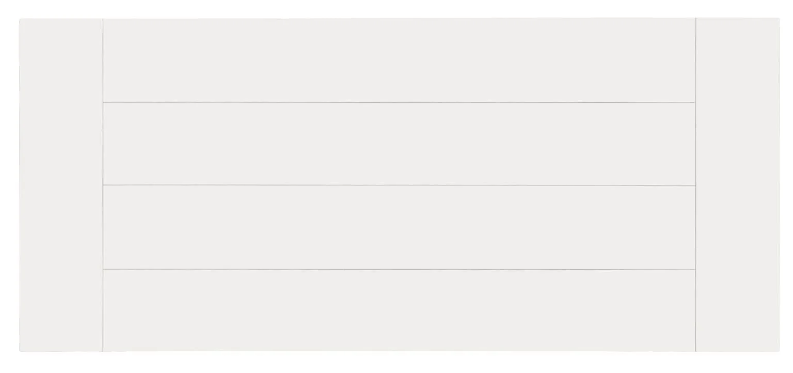Click the third horizontal plank from top
Screen dimensions: 793x373
(399, 227)
